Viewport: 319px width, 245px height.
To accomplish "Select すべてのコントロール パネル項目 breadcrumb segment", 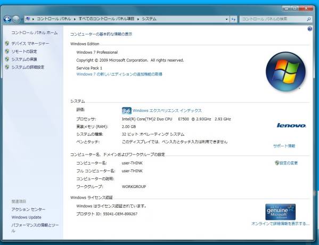I will pyautogui.click(x=107, y=19).
